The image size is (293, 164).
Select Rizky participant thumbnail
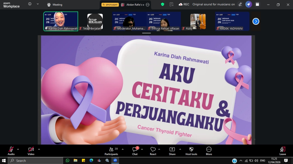[x=198, y=21]
